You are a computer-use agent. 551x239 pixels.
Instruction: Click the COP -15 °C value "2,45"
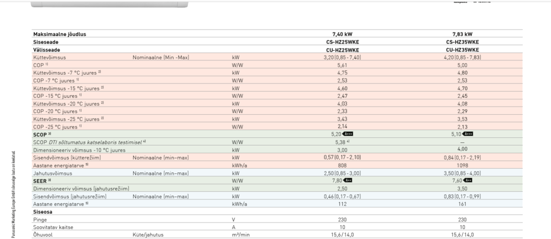pos(462,96)
